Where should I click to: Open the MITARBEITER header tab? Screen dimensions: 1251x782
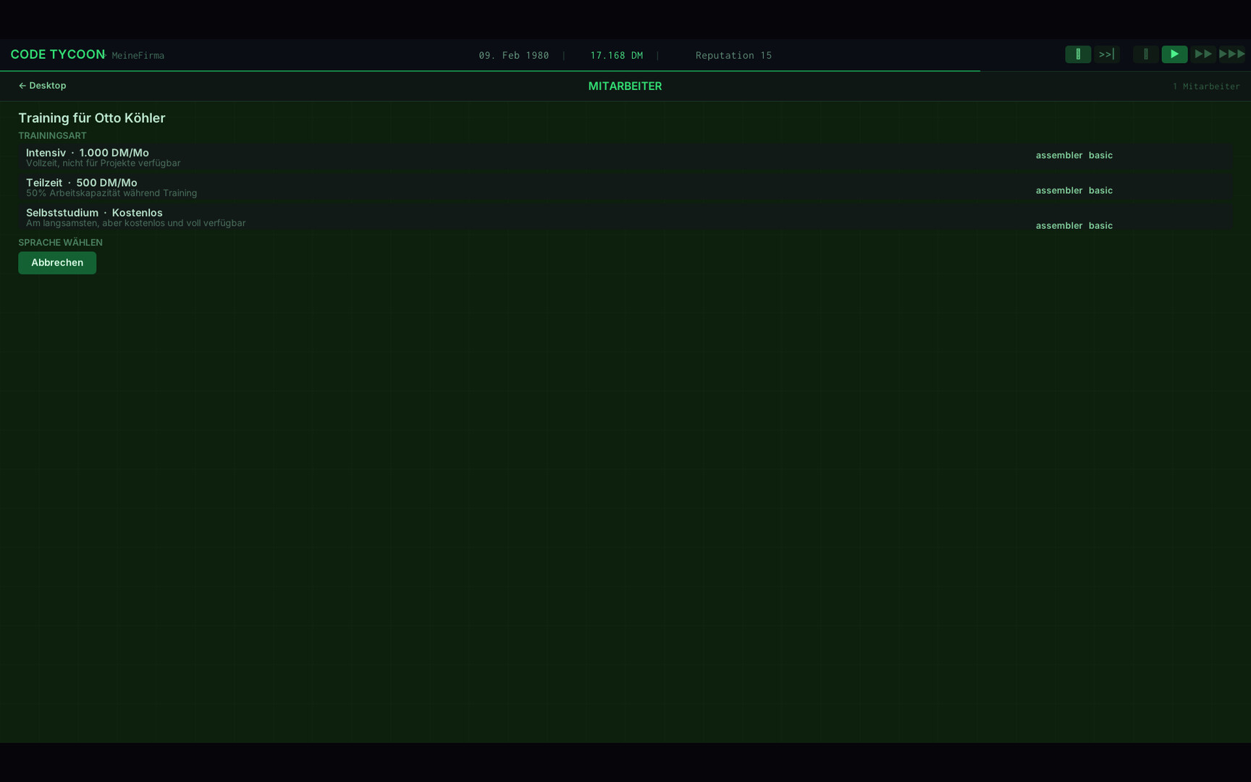click(x=625, y=85)
